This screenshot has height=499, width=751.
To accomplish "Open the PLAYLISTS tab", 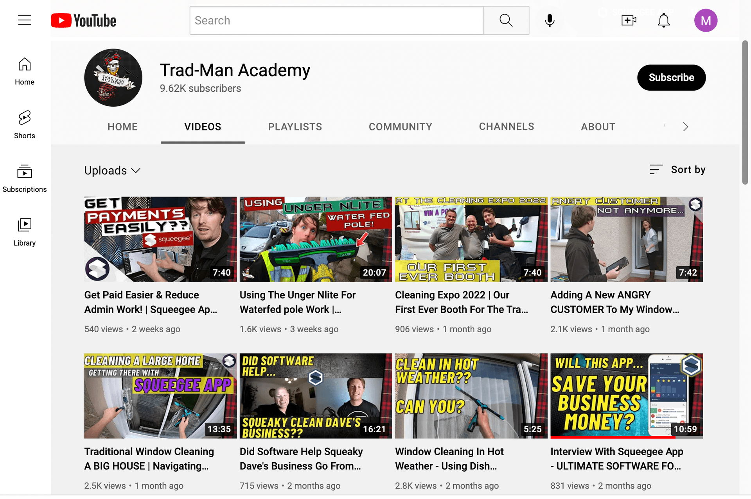I will pyautogui.click(x=295, y=127).
